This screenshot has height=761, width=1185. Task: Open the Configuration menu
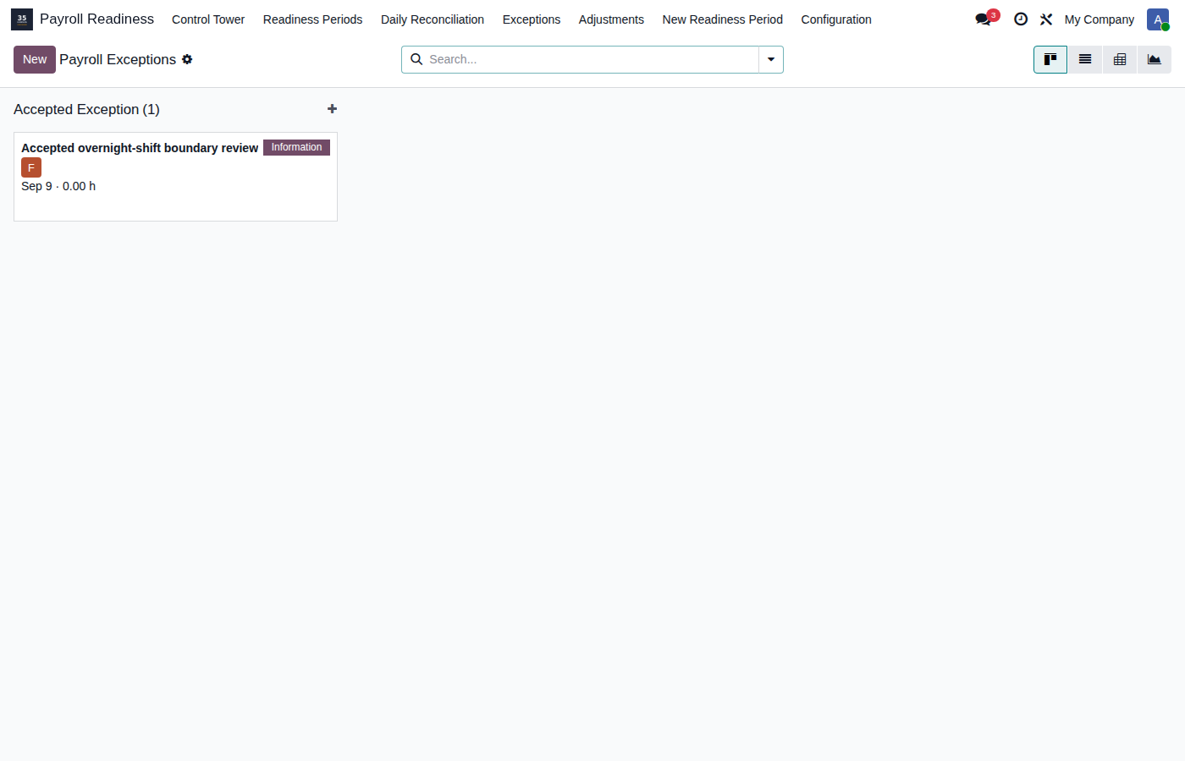coord(836,19)
